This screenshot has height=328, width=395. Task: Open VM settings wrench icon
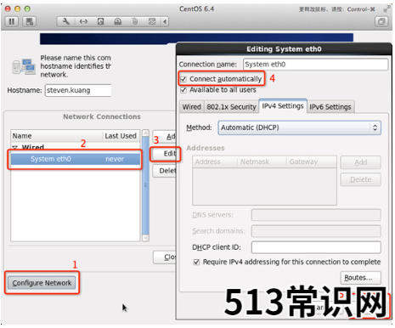coord(66,21)
